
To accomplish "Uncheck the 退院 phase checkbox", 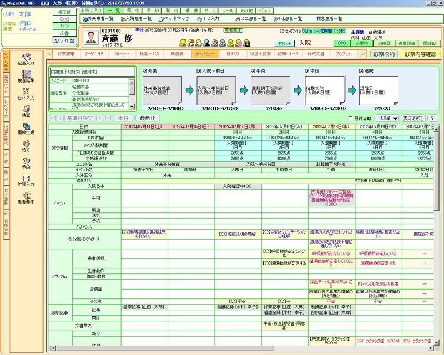I will [x=361, y=71].
